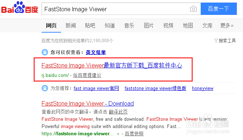Select the 网页 tab
Viewport: 243px width, 140px height.
51,25
